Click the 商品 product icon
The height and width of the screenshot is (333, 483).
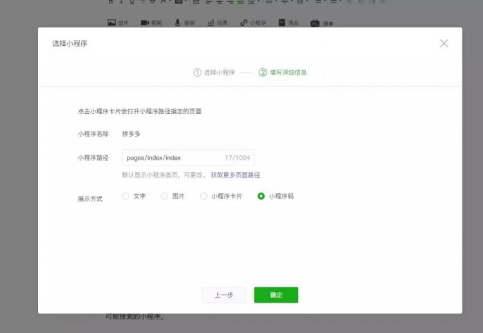pyautogui.click(x=282, y=23)
